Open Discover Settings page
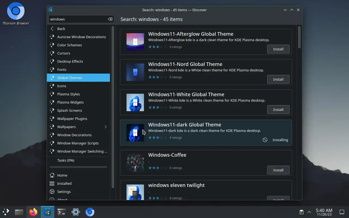The image size is (349, 218). click(x=78, y=192)
